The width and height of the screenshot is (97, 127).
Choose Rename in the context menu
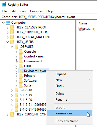click(70, 100)
